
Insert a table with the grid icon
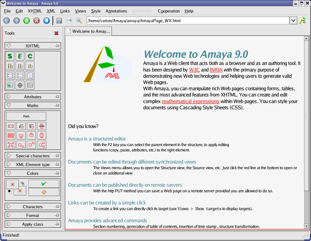30,85
